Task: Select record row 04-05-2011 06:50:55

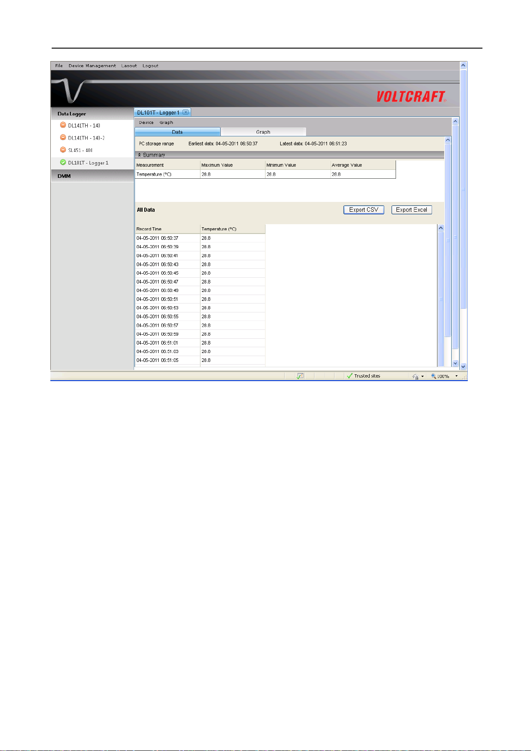Action: (200, 316)
